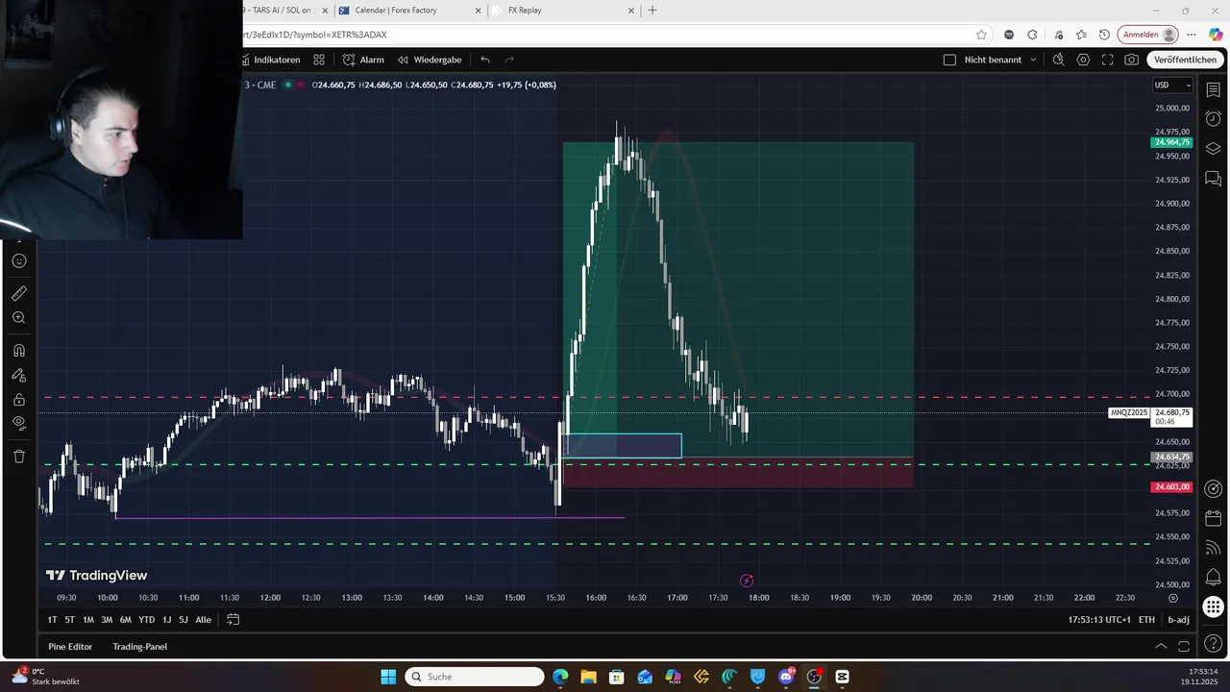Open the Trading-Panel tab
1230x692 pixels.
click(140, 647)
